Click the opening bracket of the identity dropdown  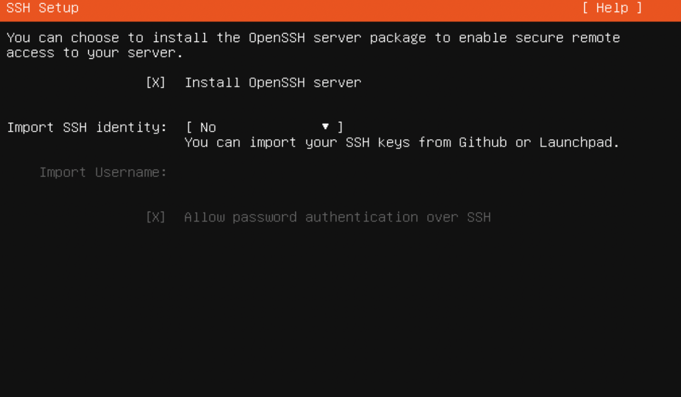tap(189, 127)
